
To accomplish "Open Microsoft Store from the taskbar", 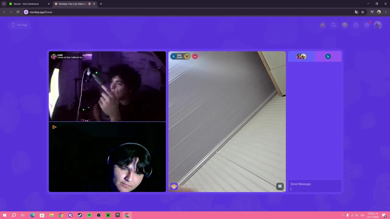I will pos(42,215).
